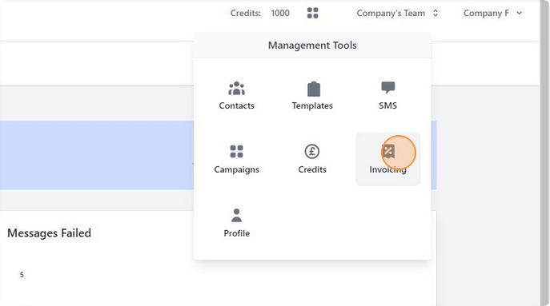Viewport: 550px width, 306px height.
Task: Open the Campaigns grid icon
Action: 236,152
